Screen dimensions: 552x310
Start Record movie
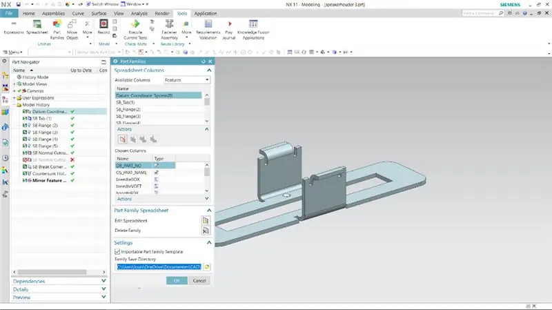(x=103, y=27)
